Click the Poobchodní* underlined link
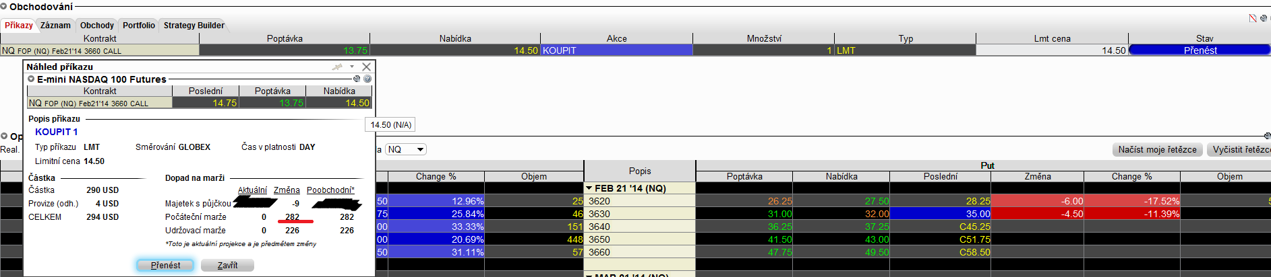This screenshot has width=1271, height=277. coord(330,190)
